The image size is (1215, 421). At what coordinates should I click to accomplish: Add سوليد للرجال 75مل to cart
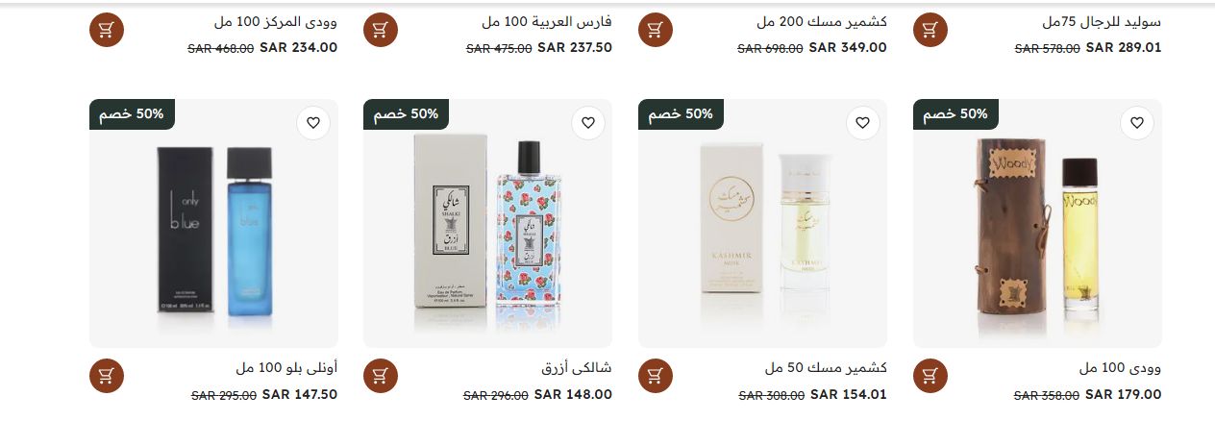pyautogui.click(x=930, y=29)
